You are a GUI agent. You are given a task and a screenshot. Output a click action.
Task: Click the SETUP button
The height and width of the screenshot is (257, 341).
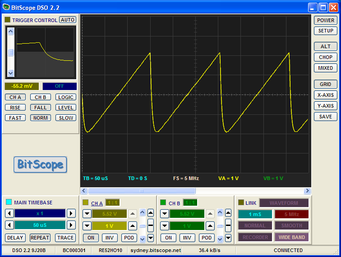(326, 31)
